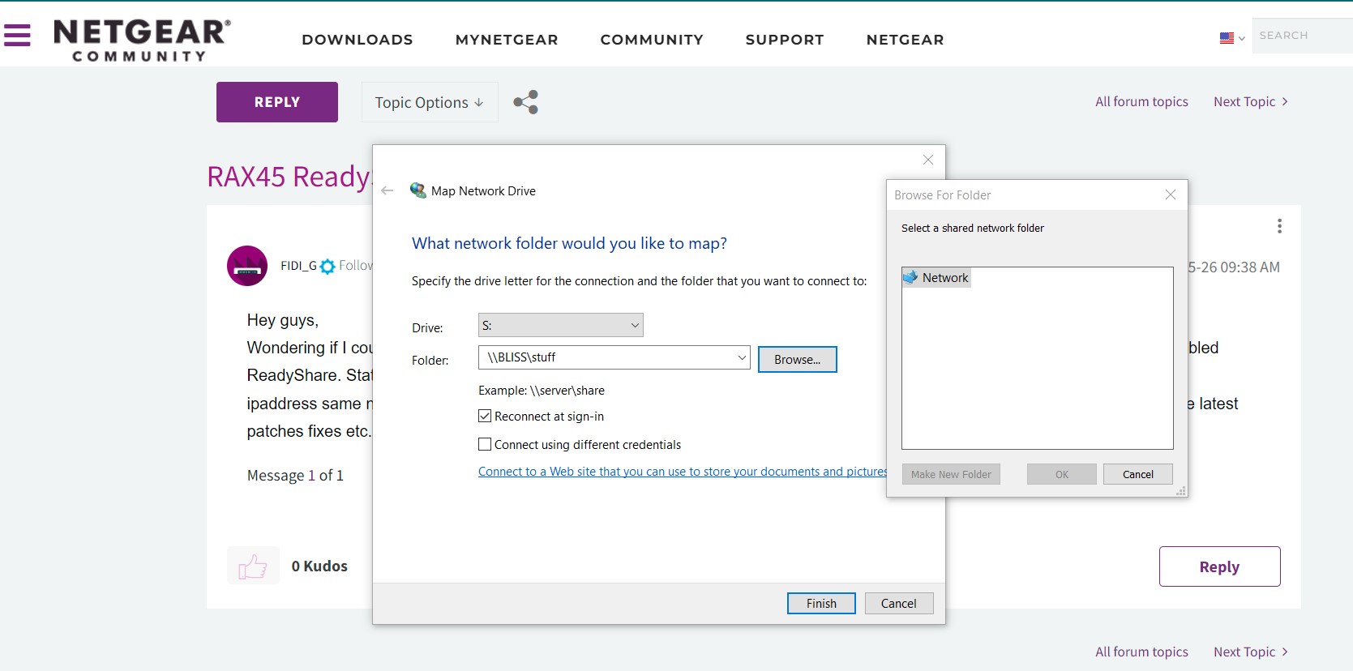Give kudos with the thumbs-up icon
Image resolution: width=1353 pixels, height=671 pixels.
click(253, 566)
